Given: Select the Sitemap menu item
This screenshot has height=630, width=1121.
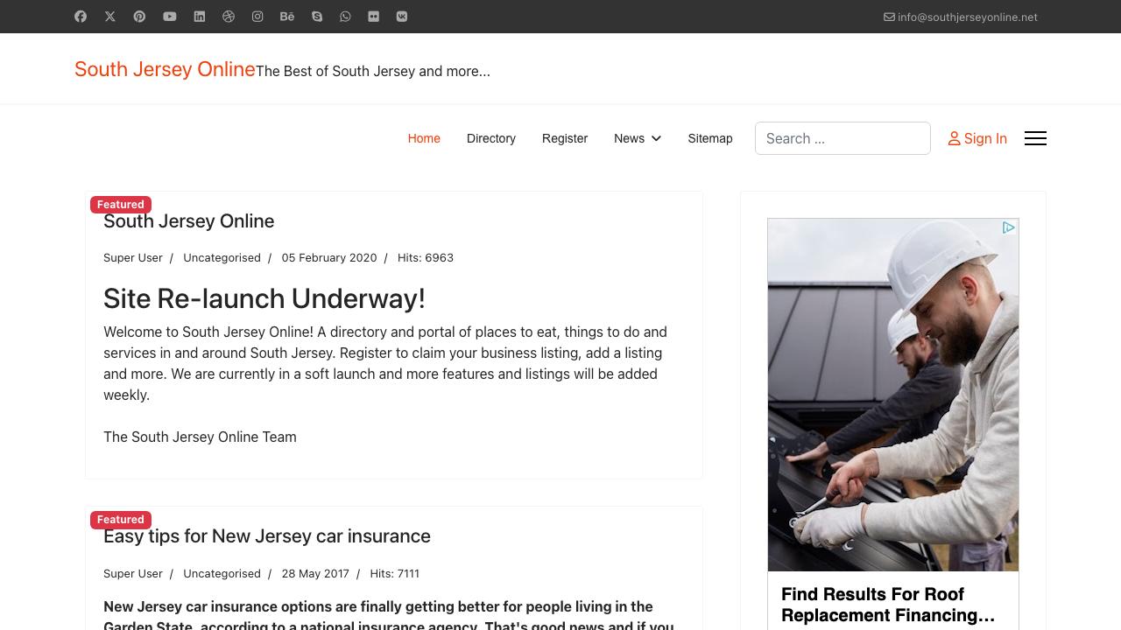Looking at the screenshot, I should [x=709, y=138].
